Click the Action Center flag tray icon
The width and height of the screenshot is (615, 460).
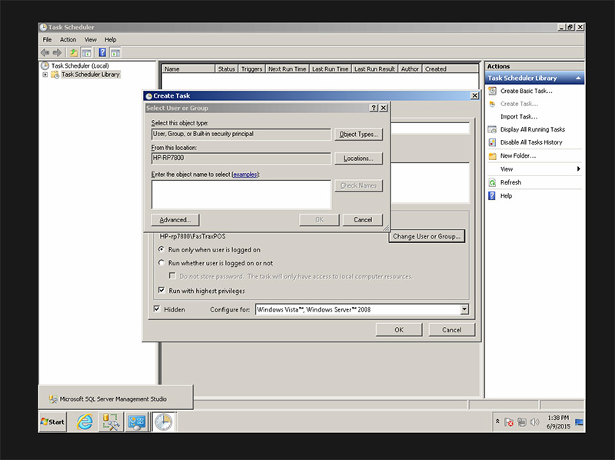click(509, 422)
